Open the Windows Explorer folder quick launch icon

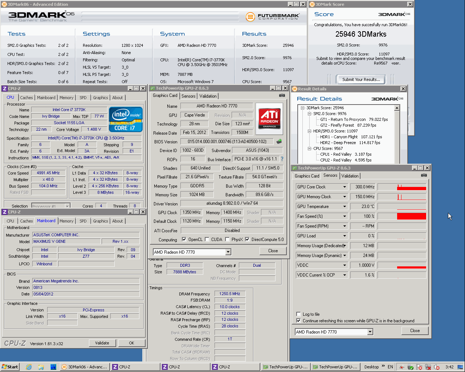click(41, 367)
